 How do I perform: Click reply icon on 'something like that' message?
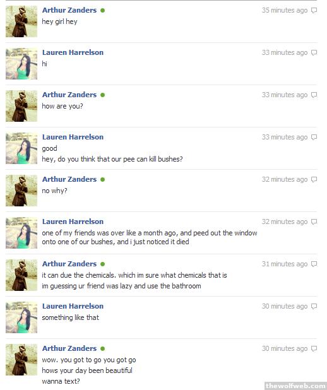[314, 307]
